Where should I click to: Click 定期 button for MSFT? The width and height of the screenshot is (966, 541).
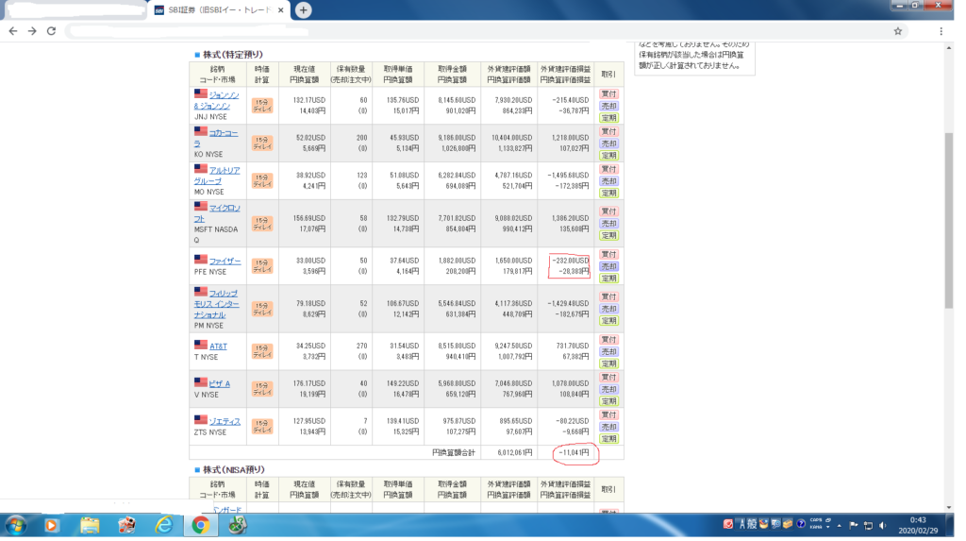[608, 236]
